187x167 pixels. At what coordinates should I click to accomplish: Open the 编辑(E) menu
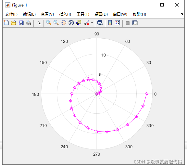[x=29, y=14]
